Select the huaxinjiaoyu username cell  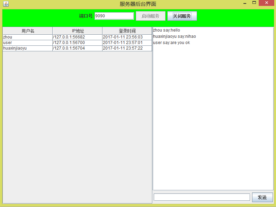(28, 48)
